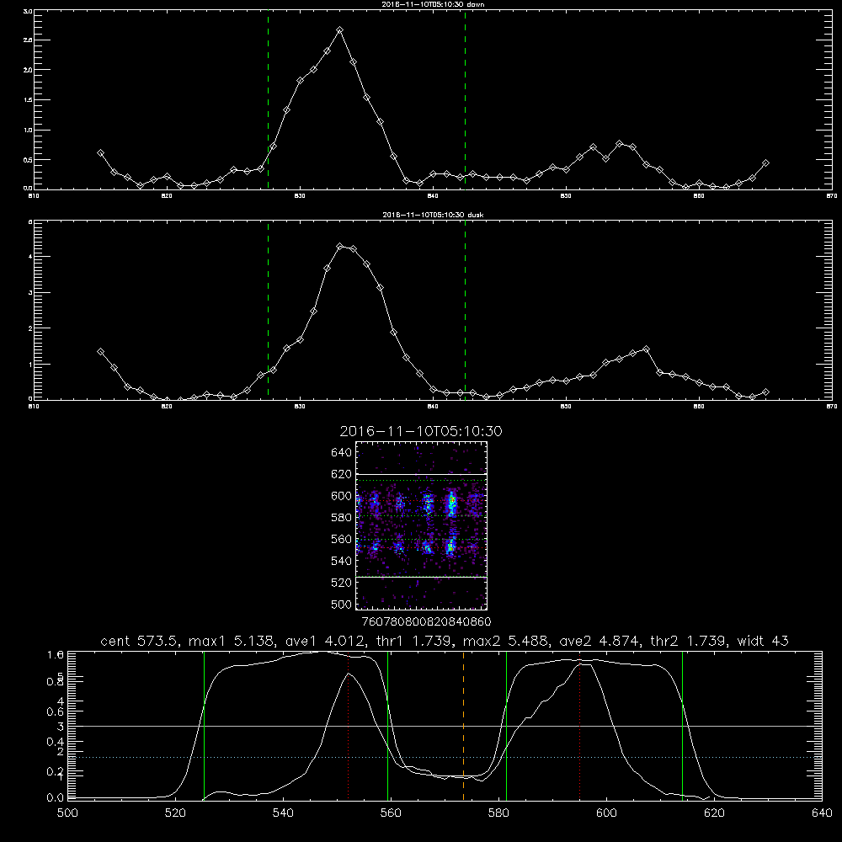Viewport: 842px width, 842px height.
Task: Click the green solid line near 560 in bottom plot
Action: 387,726
